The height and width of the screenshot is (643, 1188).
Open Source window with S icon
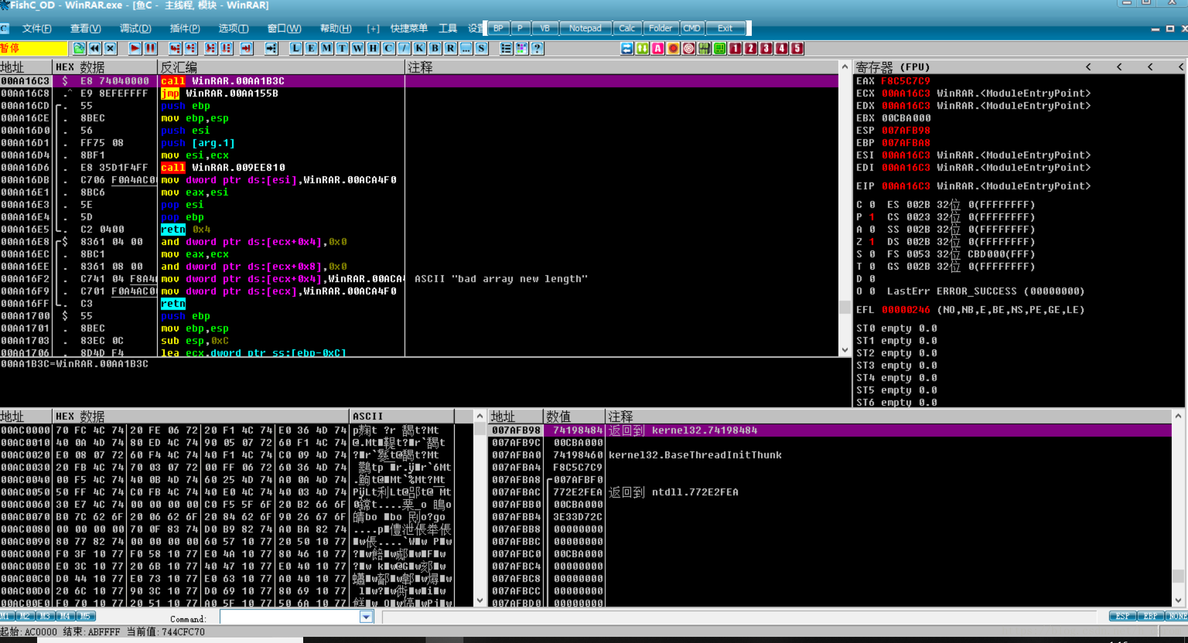tap(481, 48)
